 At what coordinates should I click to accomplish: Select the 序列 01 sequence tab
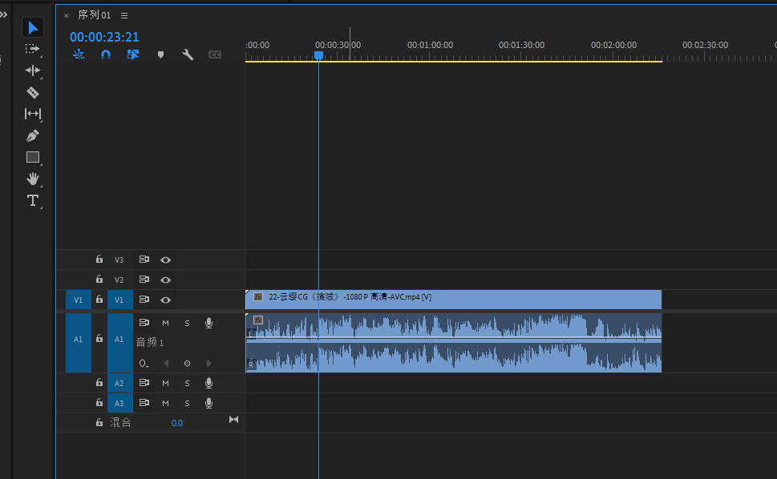94,15
